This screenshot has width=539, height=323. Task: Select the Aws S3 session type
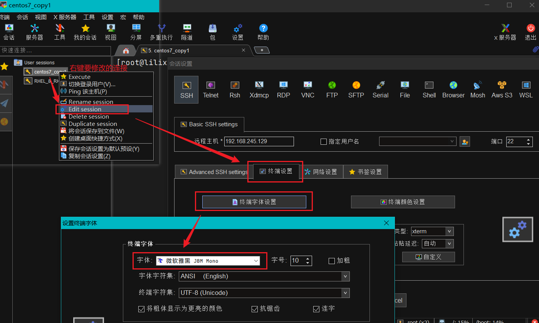(502, 90)
